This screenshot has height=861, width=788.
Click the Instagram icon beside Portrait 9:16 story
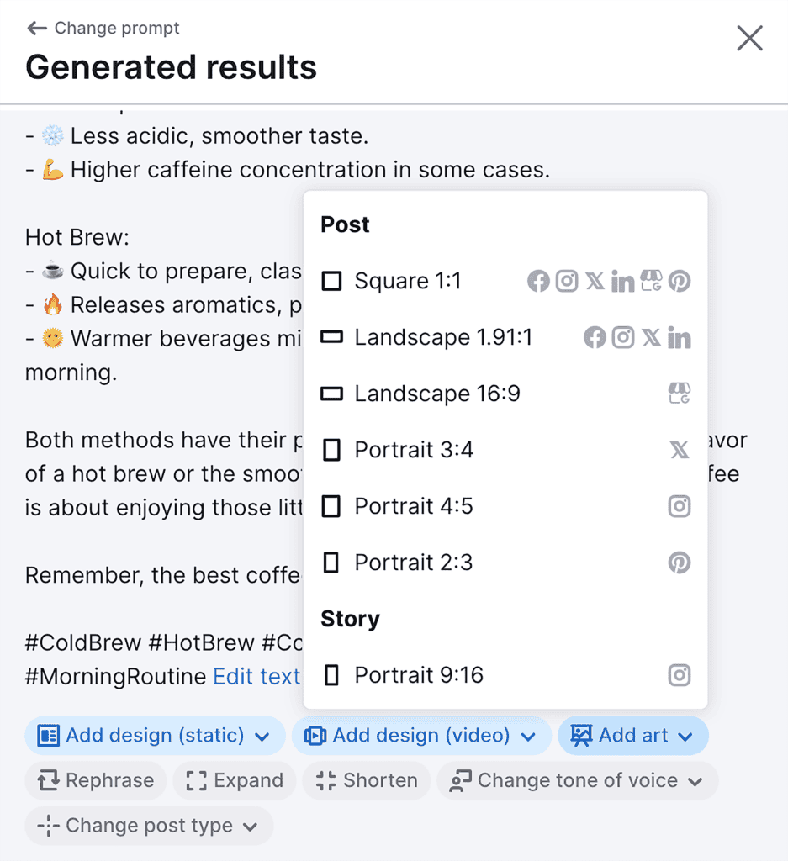click(x=680, y=674)
